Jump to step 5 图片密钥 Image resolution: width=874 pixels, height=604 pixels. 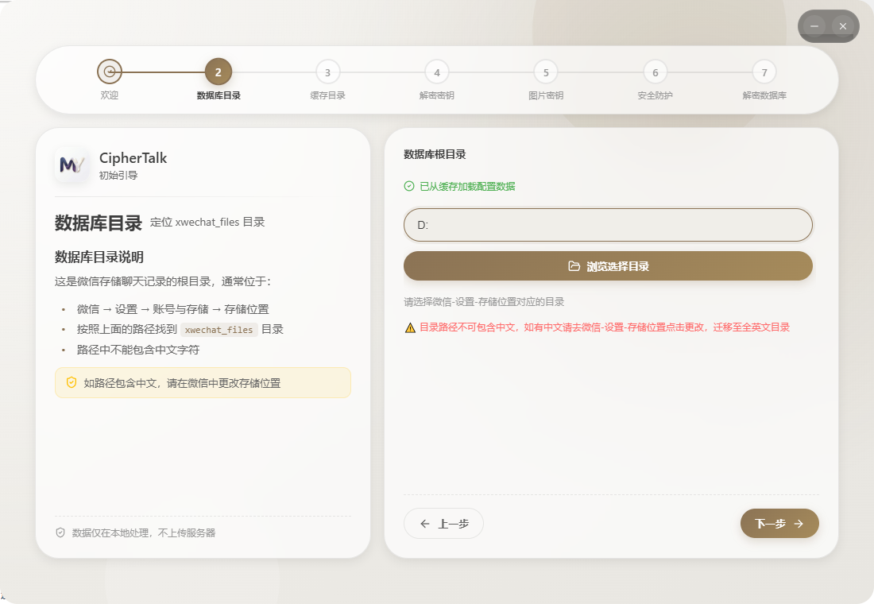[x=546, y=72]
